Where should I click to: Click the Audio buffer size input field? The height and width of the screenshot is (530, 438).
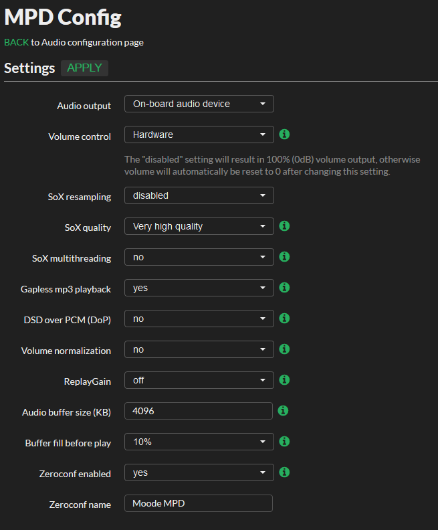tap(198, 411)
